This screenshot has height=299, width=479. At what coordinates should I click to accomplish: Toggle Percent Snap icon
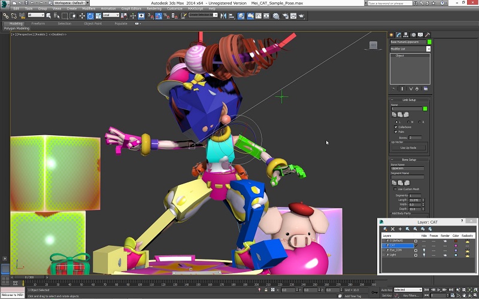(166, 16)
